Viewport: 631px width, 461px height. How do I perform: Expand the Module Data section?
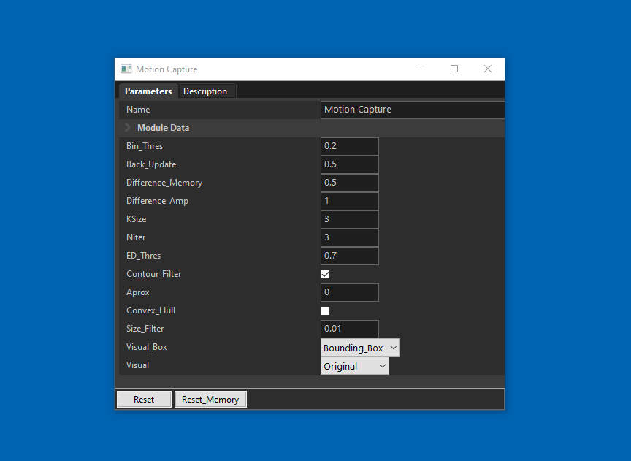click(x=128, y=128)
